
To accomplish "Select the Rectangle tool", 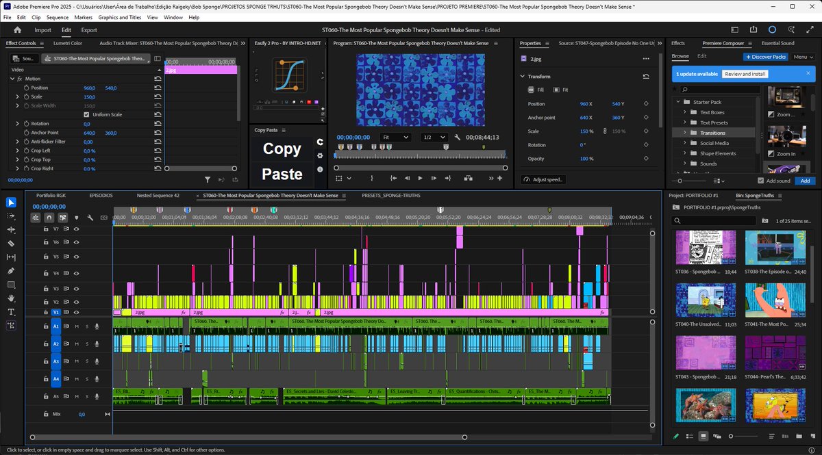I will (x=11, y=284).
